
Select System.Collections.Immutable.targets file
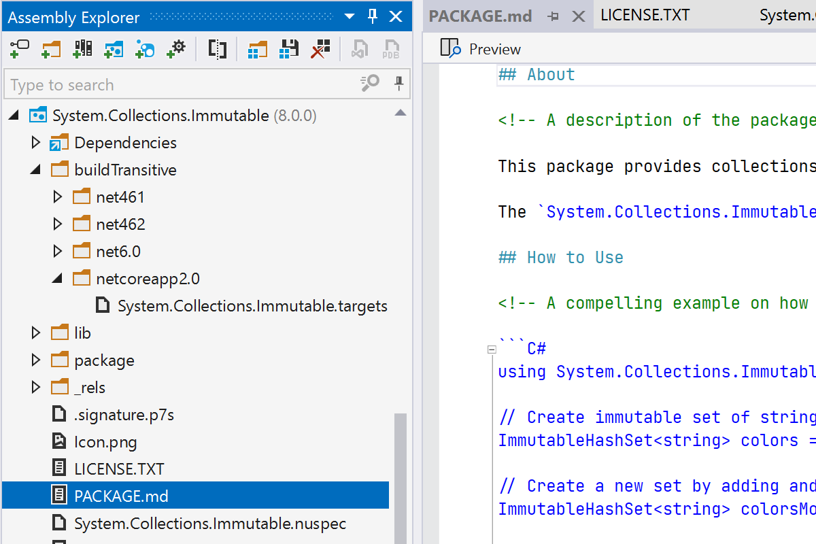click(252, 306)
